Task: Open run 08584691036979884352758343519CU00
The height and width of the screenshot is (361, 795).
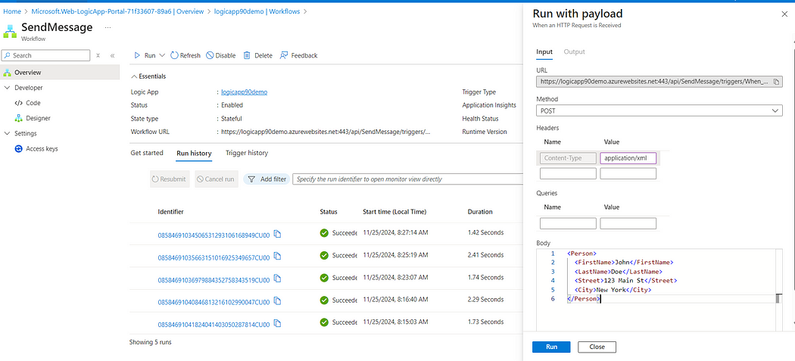Action: (x=214, y=280)
